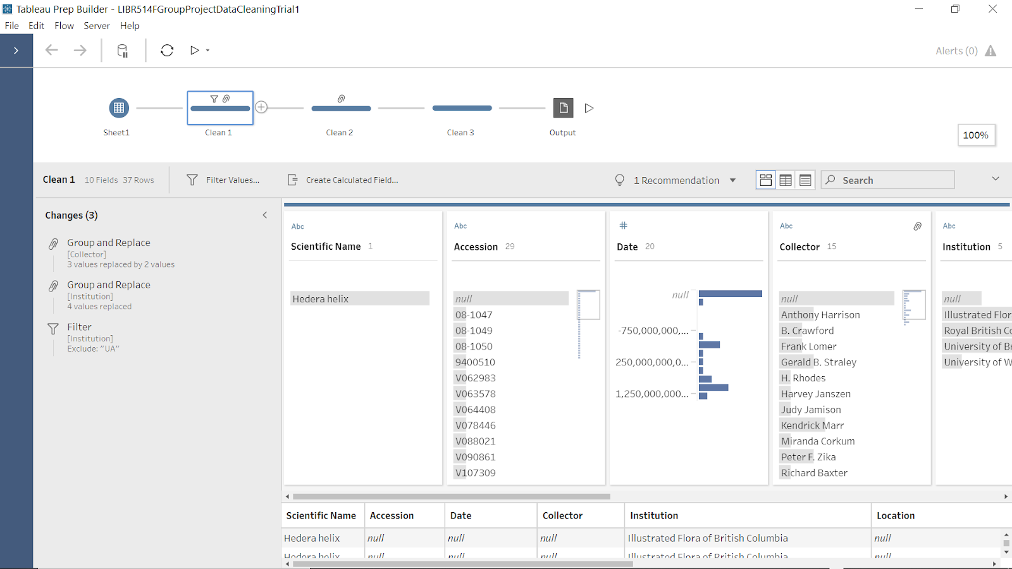Click the Accession Abc data type icon
The height and width of the screenshot is (569, 1012).
pos(460,226)
